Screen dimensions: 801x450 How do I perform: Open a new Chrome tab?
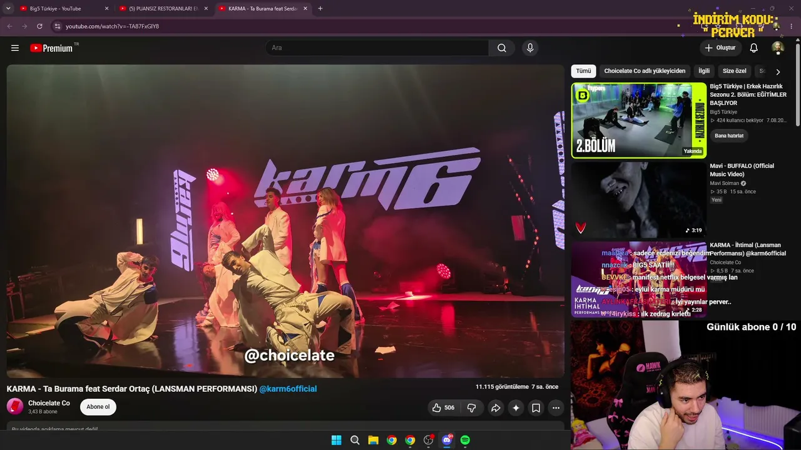(320, 9)
